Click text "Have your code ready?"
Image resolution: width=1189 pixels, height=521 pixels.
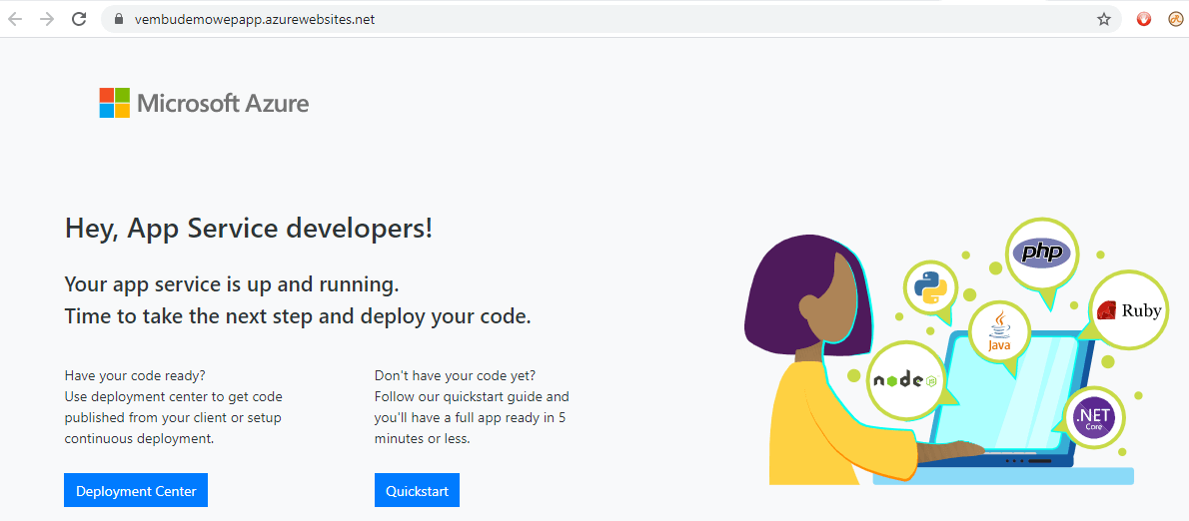click(x=135, y=375)
